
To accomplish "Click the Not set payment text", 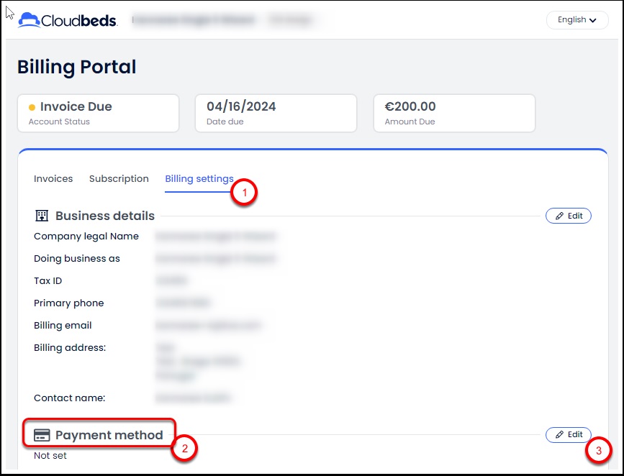I will pos(50,456).
